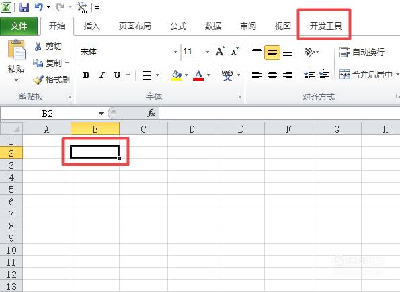Increase indent icon
400x292 pixels.
pos(325,75)
